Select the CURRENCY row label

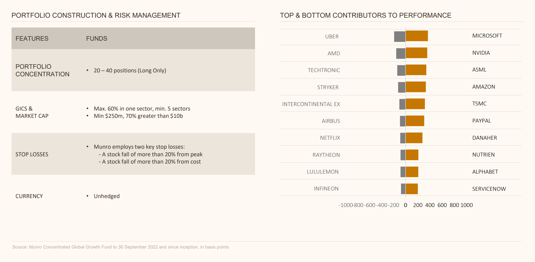click(29, 196)
